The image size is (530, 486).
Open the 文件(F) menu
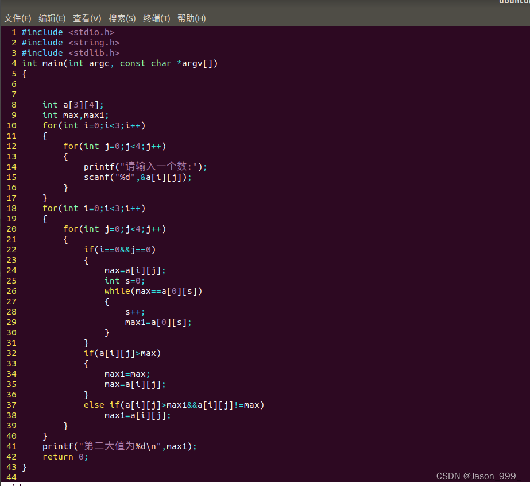click(17, 18)
